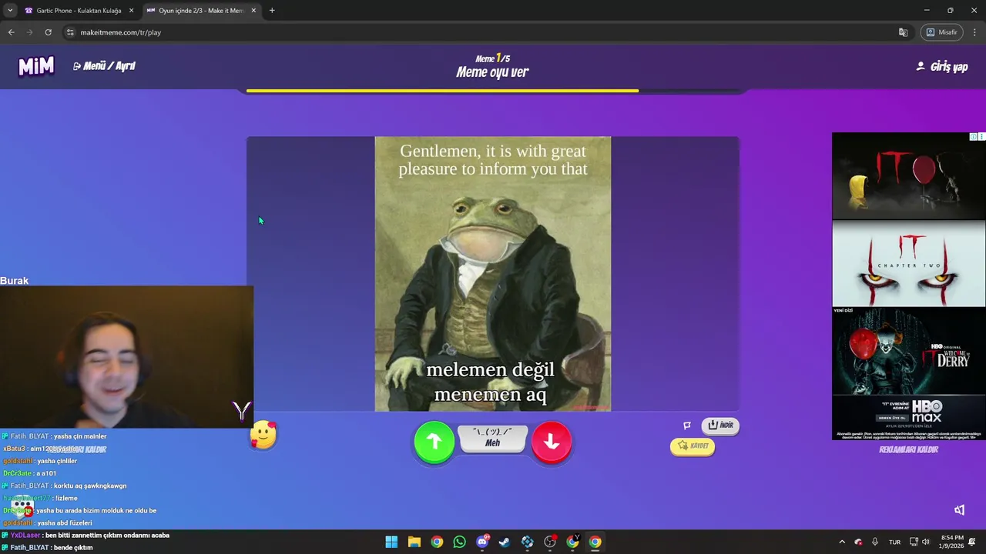The image size is (986, 554).
Task: Click Giriş yap to sign in
Action: pos(941,67)
